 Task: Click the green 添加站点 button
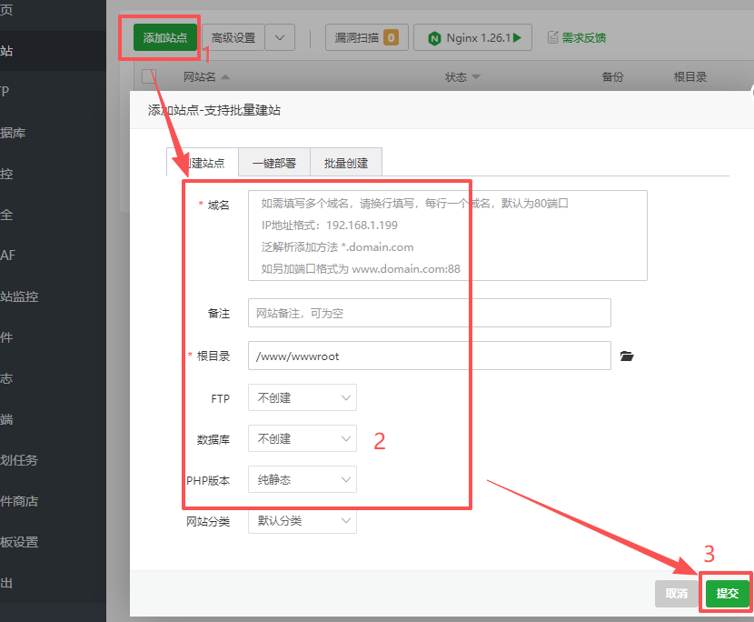(x=165, y=37)
